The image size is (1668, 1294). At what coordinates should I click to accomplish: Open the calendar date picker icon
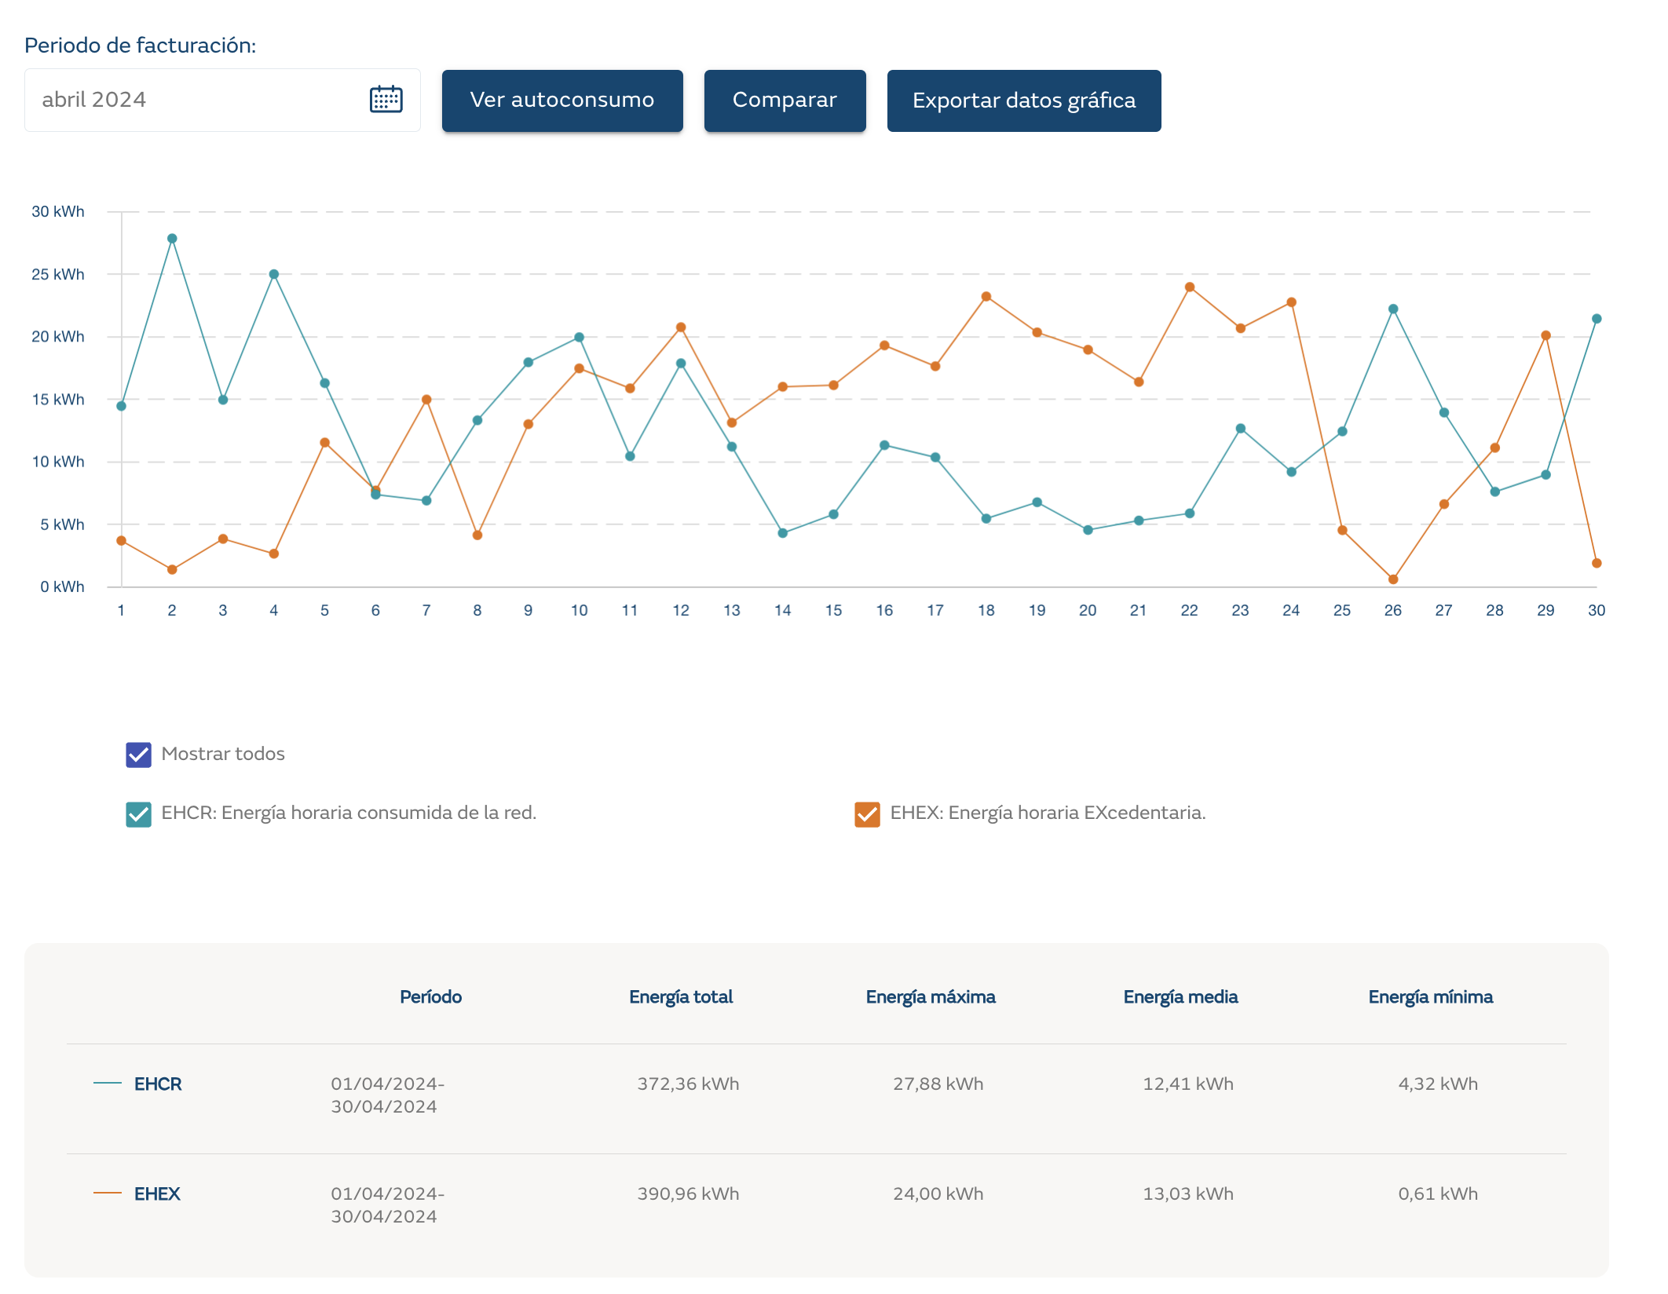pyautogui.click(x=386, y=100)
